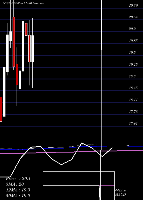Screen dimensions: 143x200
Task: Click the 19.15 price axis label
Action: [x=133, y=64]
